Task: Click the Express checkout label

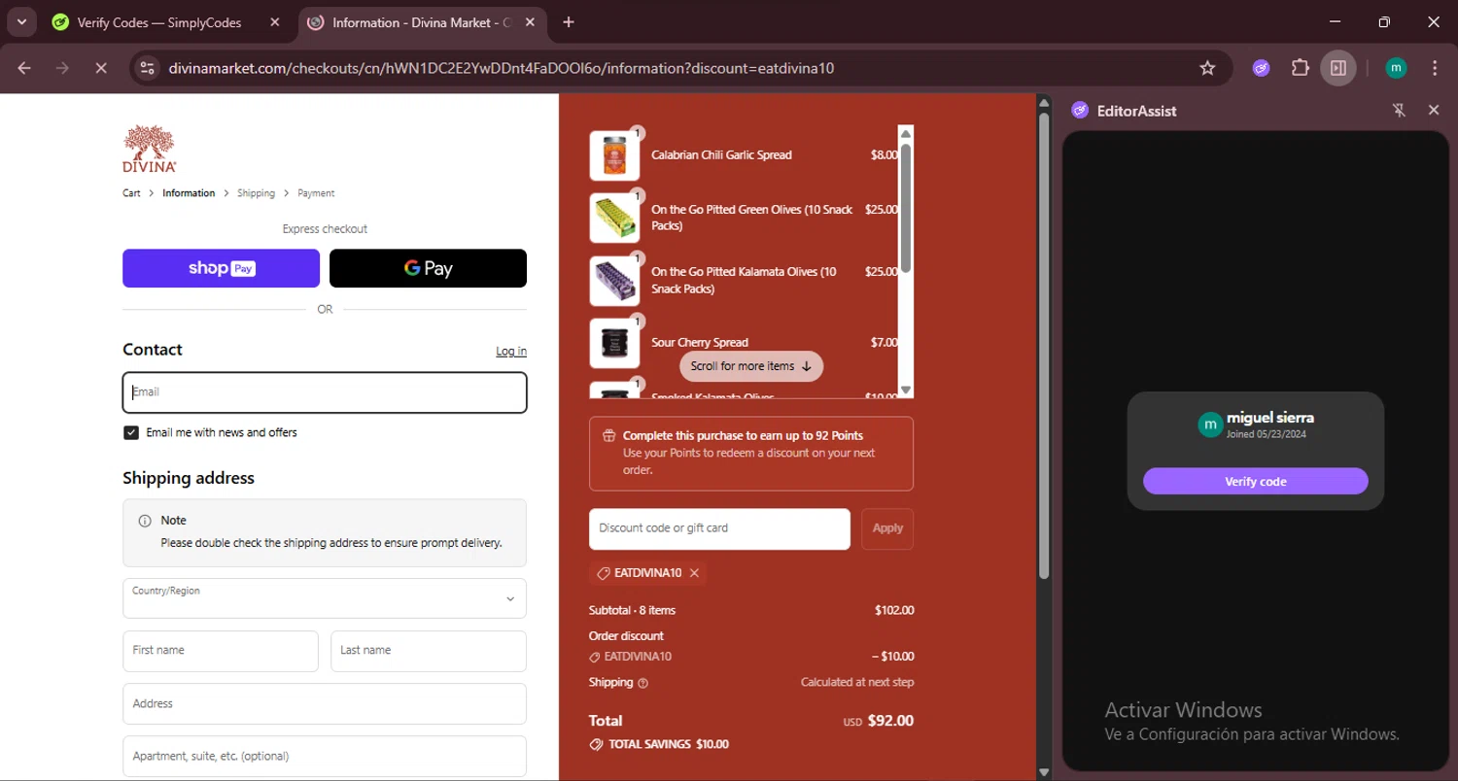Action: (x=325, y=229)
